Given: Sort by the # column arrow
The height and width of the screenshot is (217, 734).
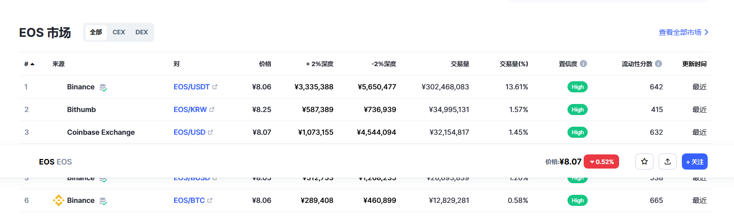Looking at the screenshot, I should [x=32, y=64].
